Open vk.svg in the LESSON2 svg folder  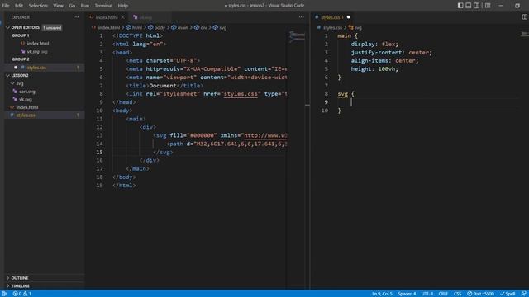26,99
